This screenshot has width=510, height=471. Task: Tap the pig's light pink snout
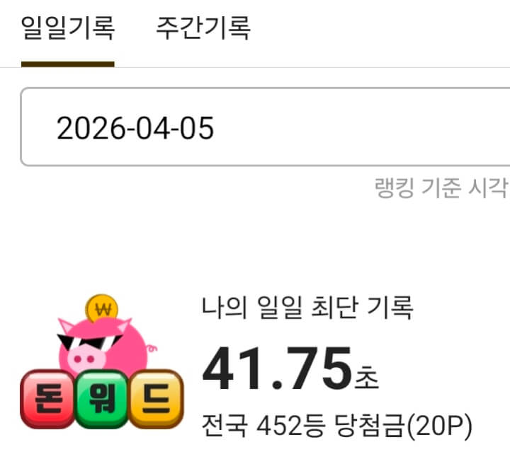coord(86,359)
